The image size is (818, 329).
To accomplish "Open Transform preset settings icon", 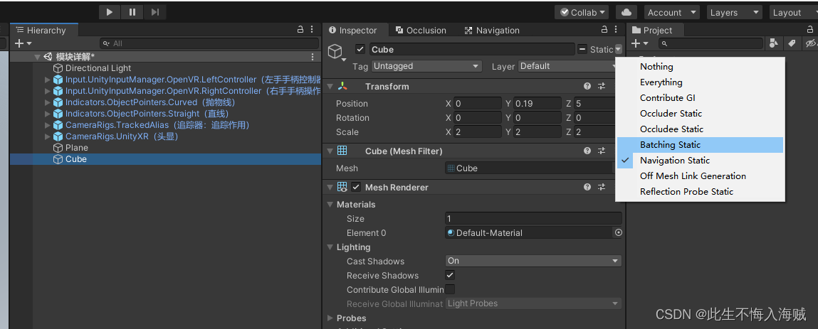I will 602,87.
